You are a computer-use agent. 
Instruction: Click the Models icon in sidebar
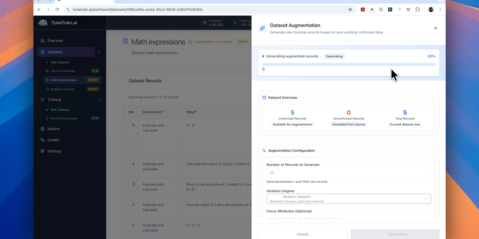click(x=43, y=129)
